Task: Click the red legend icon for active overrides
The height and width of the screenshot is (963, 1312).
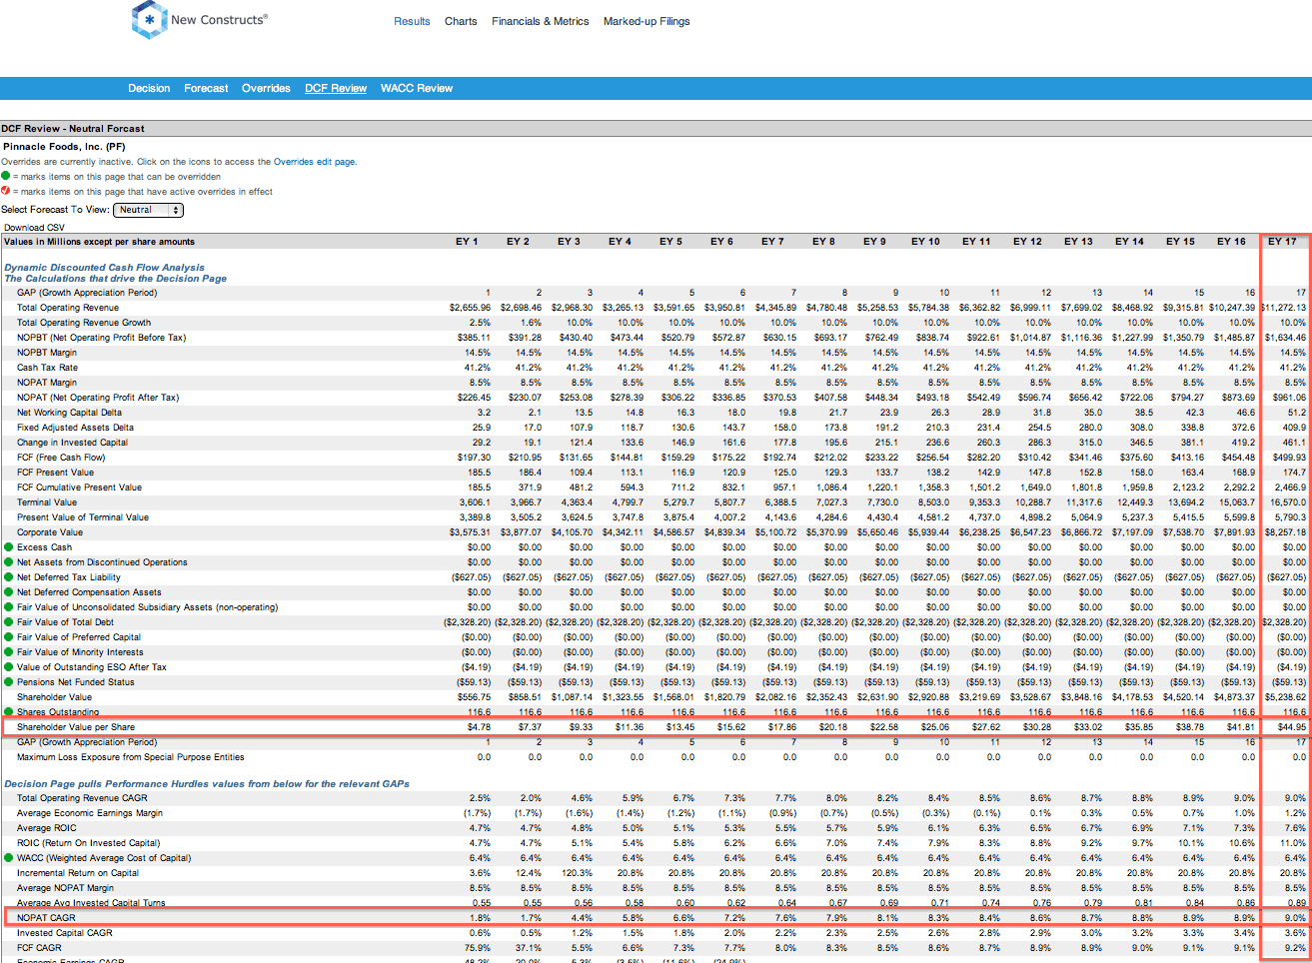Action: [5, 191]
